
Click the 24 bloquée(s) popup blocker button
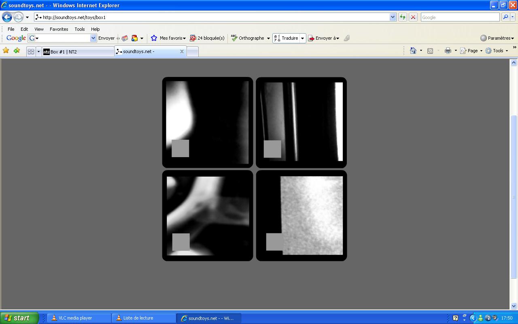coord(207,38)
